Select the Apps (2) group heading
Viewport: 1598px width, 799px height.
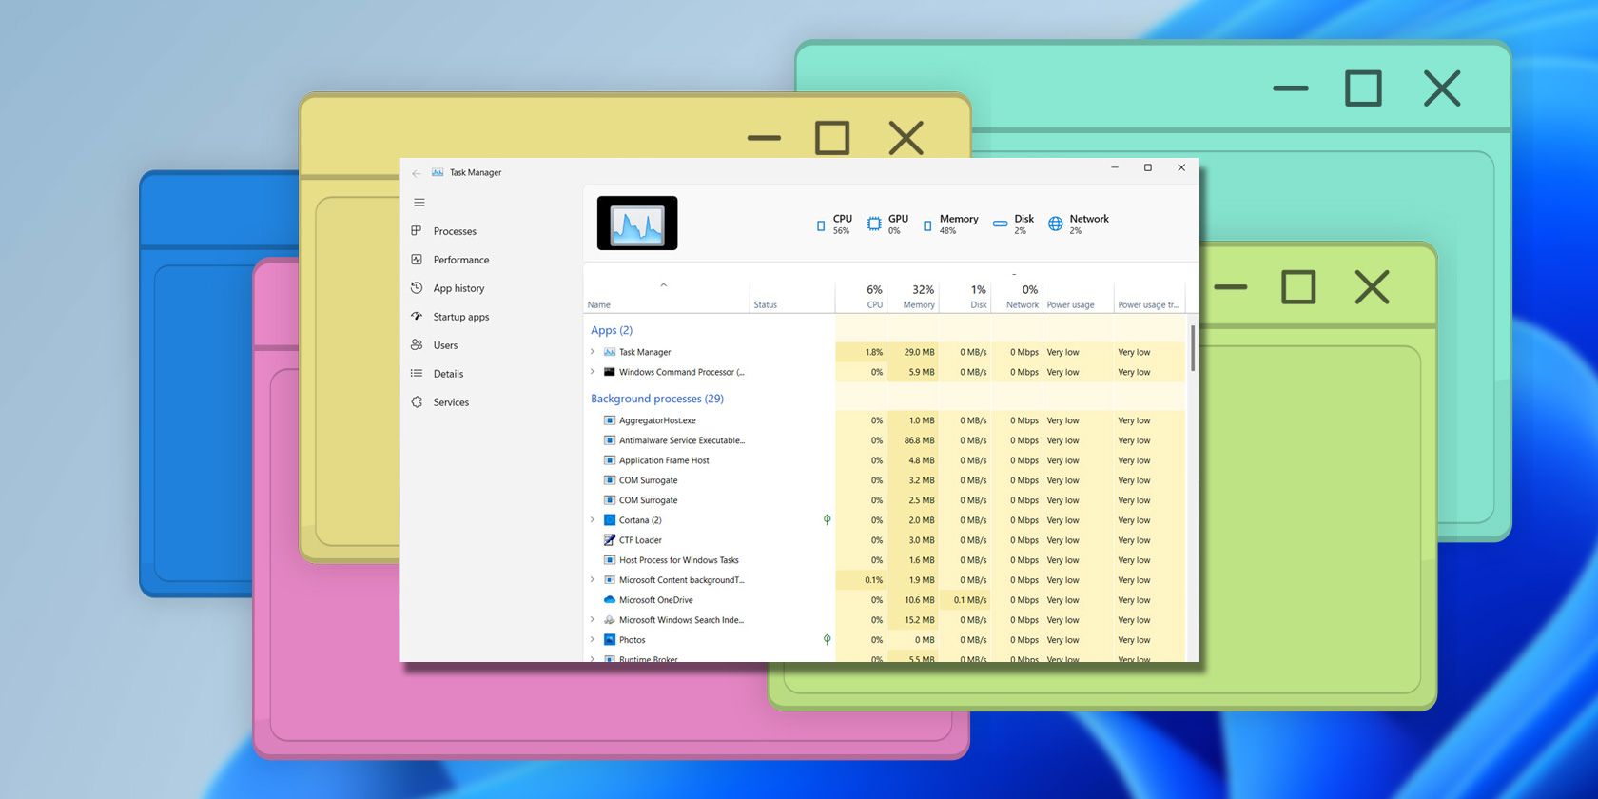click(x=612, y=330)
